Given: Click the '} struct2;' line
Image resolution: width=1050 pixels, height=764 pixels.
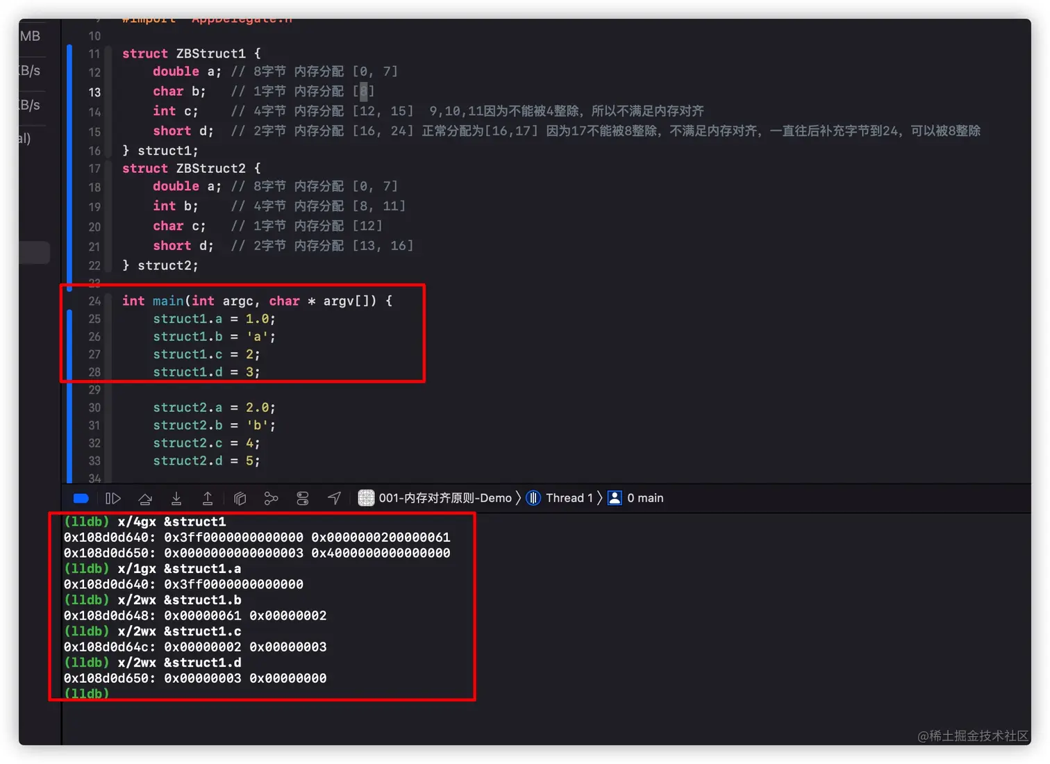Looking at the screenshot, I should tap(160, 265).
